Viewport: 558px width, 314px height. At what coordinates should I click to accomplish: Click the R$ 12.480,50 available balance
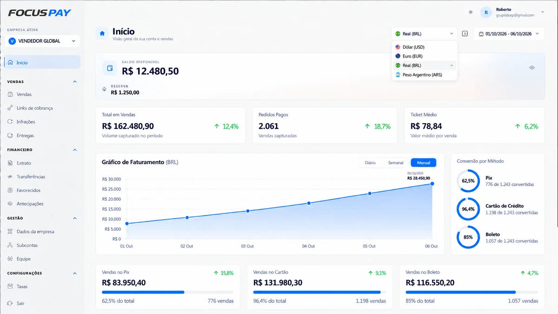[150, 71]
